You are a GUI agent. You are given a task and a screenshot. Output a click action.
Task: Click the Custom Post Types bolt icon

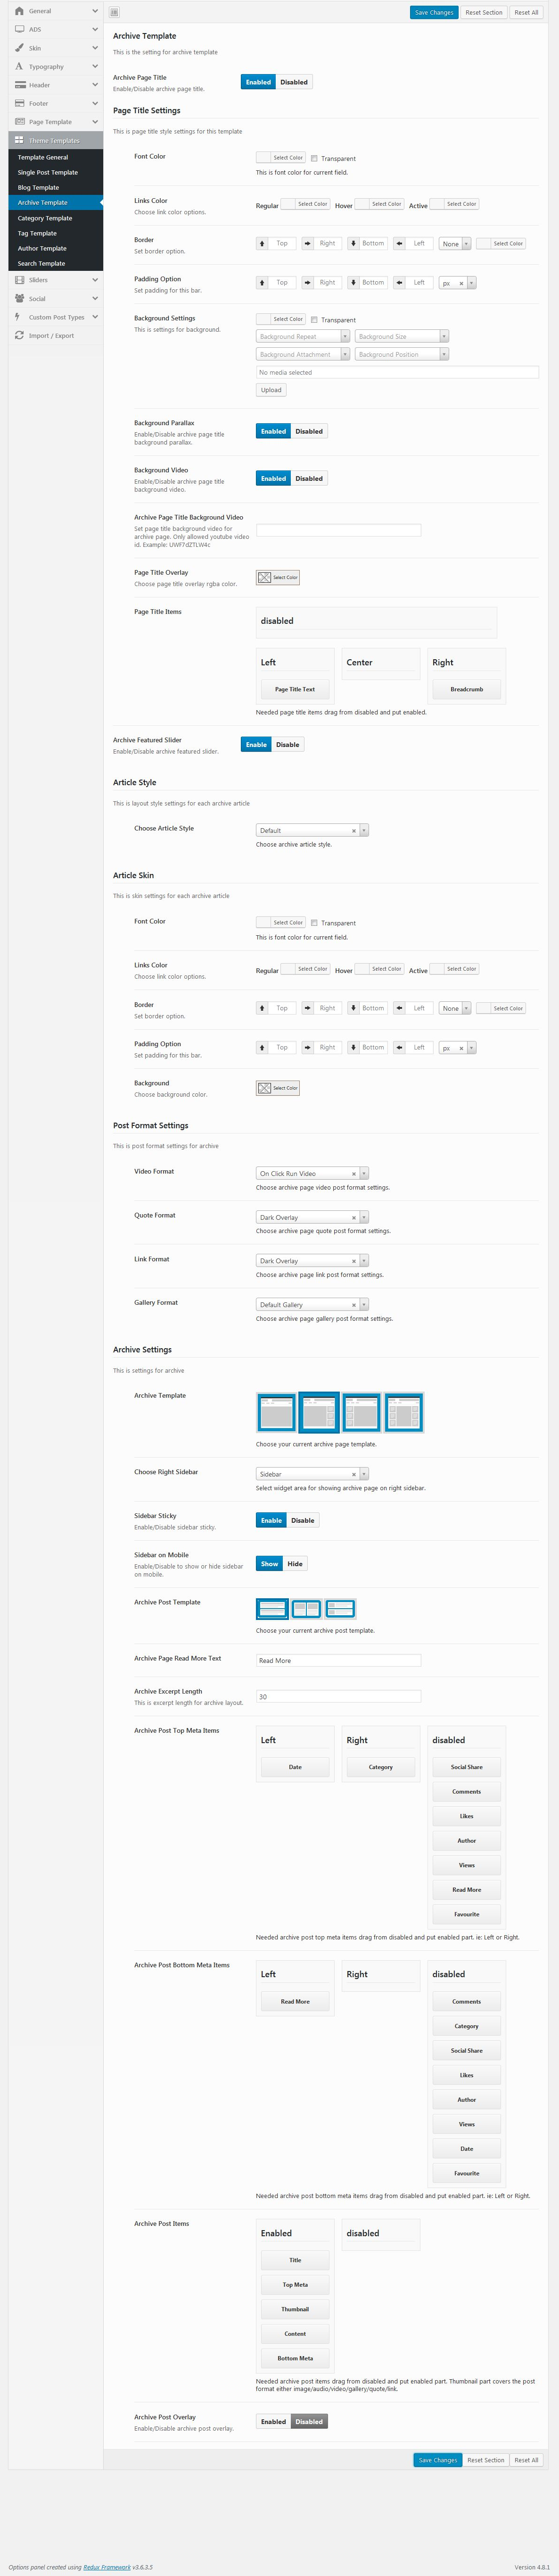(18, 317)
